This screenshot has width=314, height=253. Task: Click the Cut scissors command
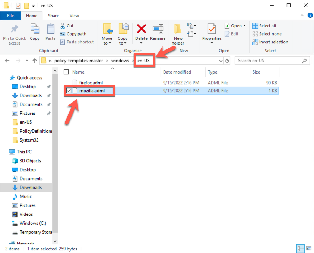tap(67, 26)
